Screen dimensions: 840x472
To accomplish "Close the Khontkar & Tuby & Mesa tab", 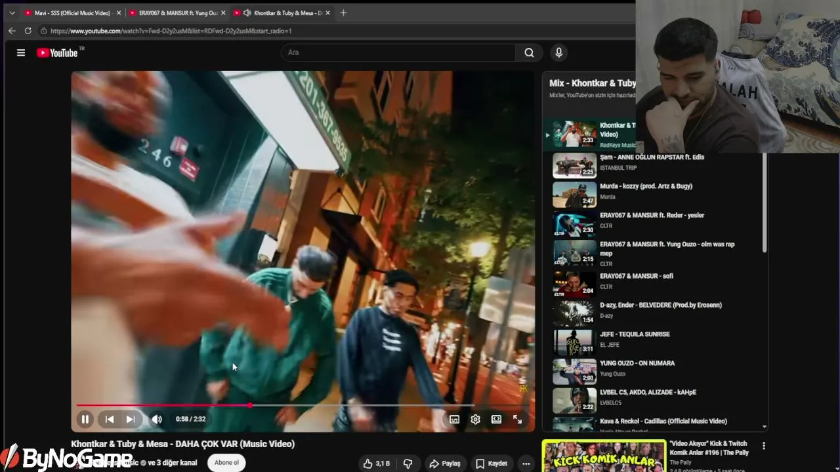I will pyautogui.click(x=327, y=12).
